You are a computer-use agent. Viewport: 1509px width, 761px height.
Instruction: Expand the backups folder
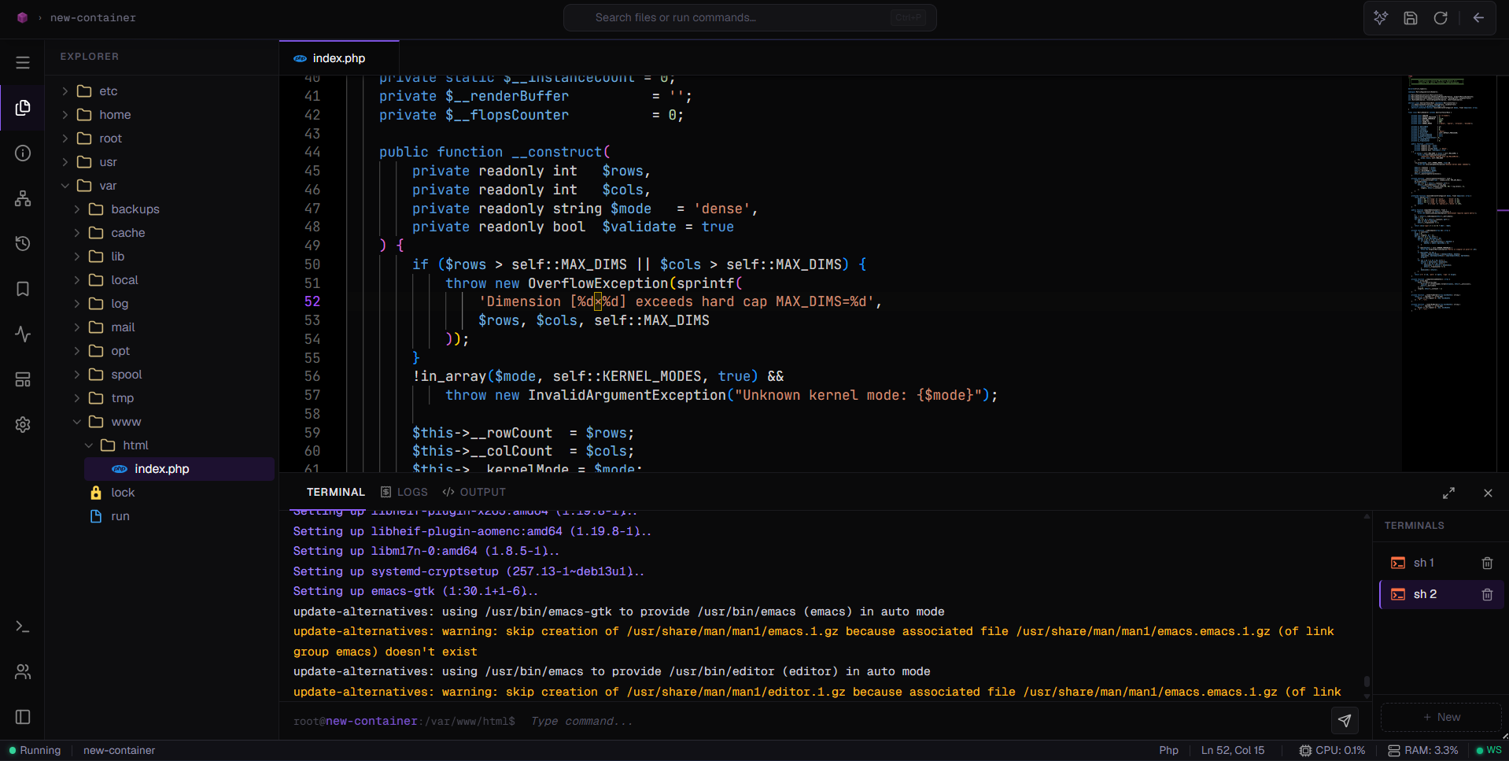[77, 209]
